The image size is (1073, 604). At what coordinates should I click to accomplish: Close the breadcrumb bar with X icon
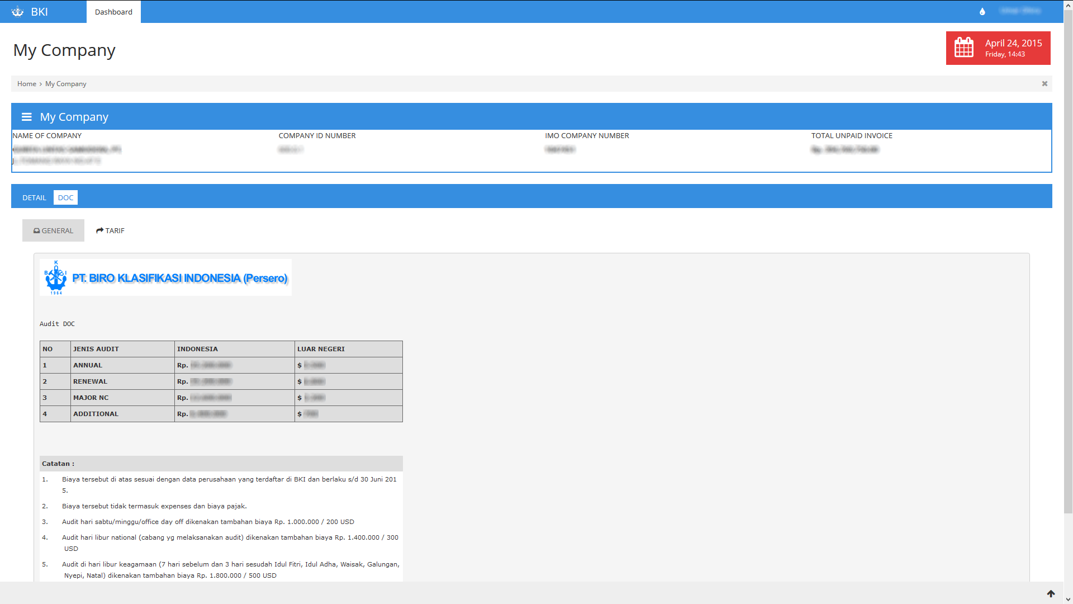1044,84
